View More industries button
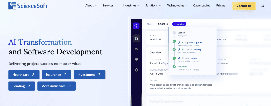 tap(57, 86)
